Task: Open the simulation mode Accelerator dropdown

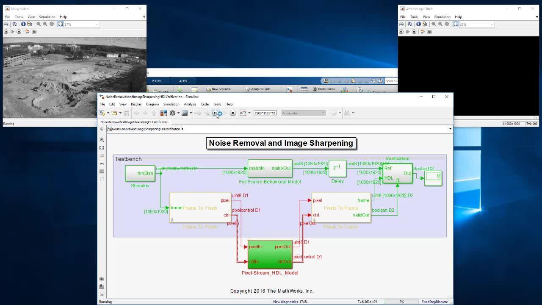Action: (x=303, y=113)
